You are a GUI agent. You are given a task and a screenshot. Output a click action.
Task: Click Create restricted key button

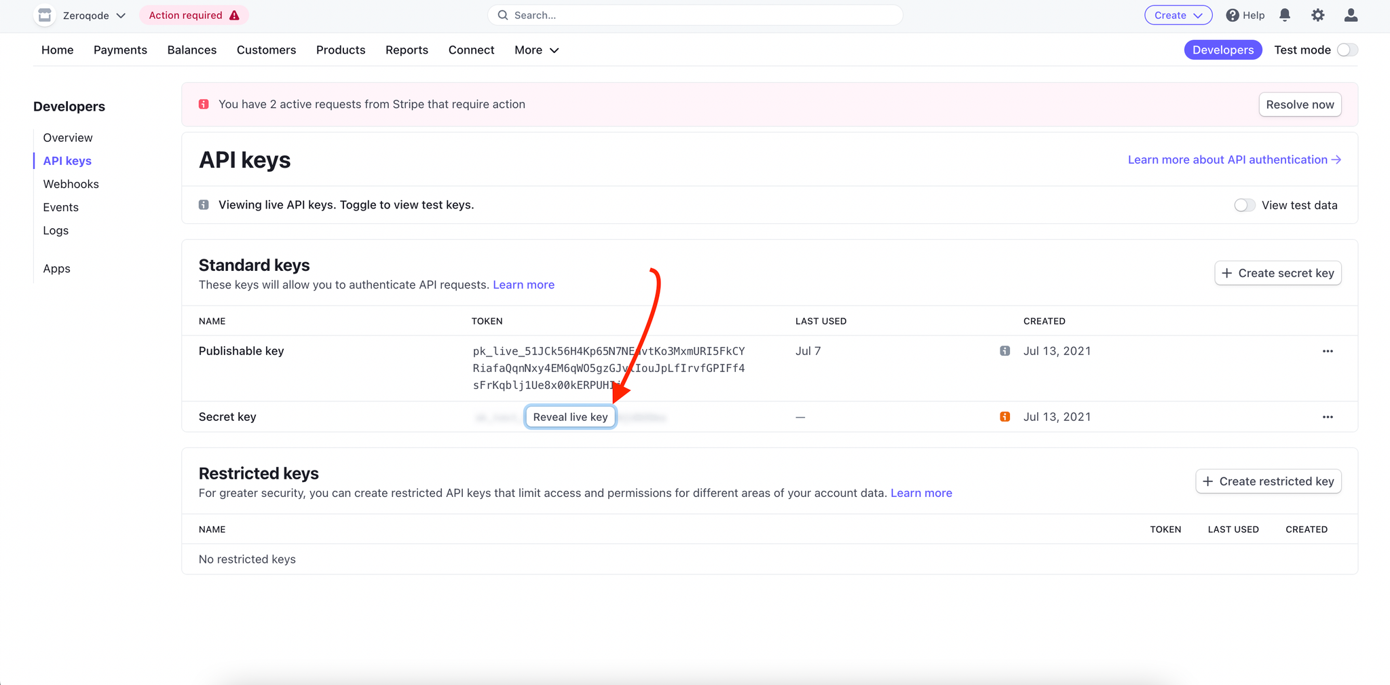[x=1269, y=481]
